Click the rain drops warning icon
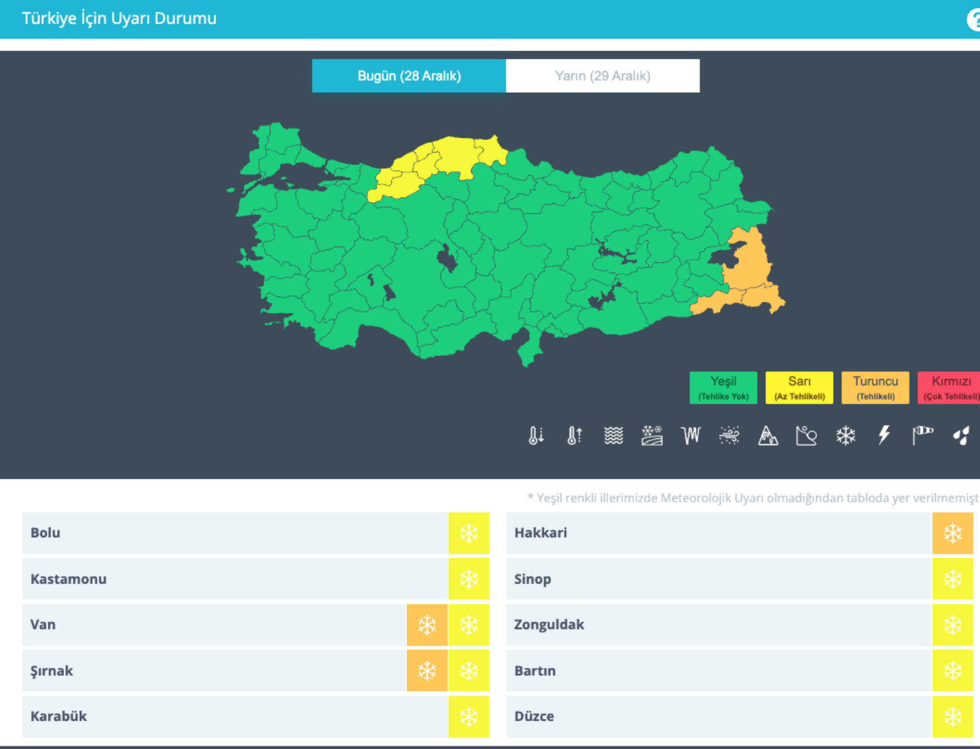 pos(961,436)
